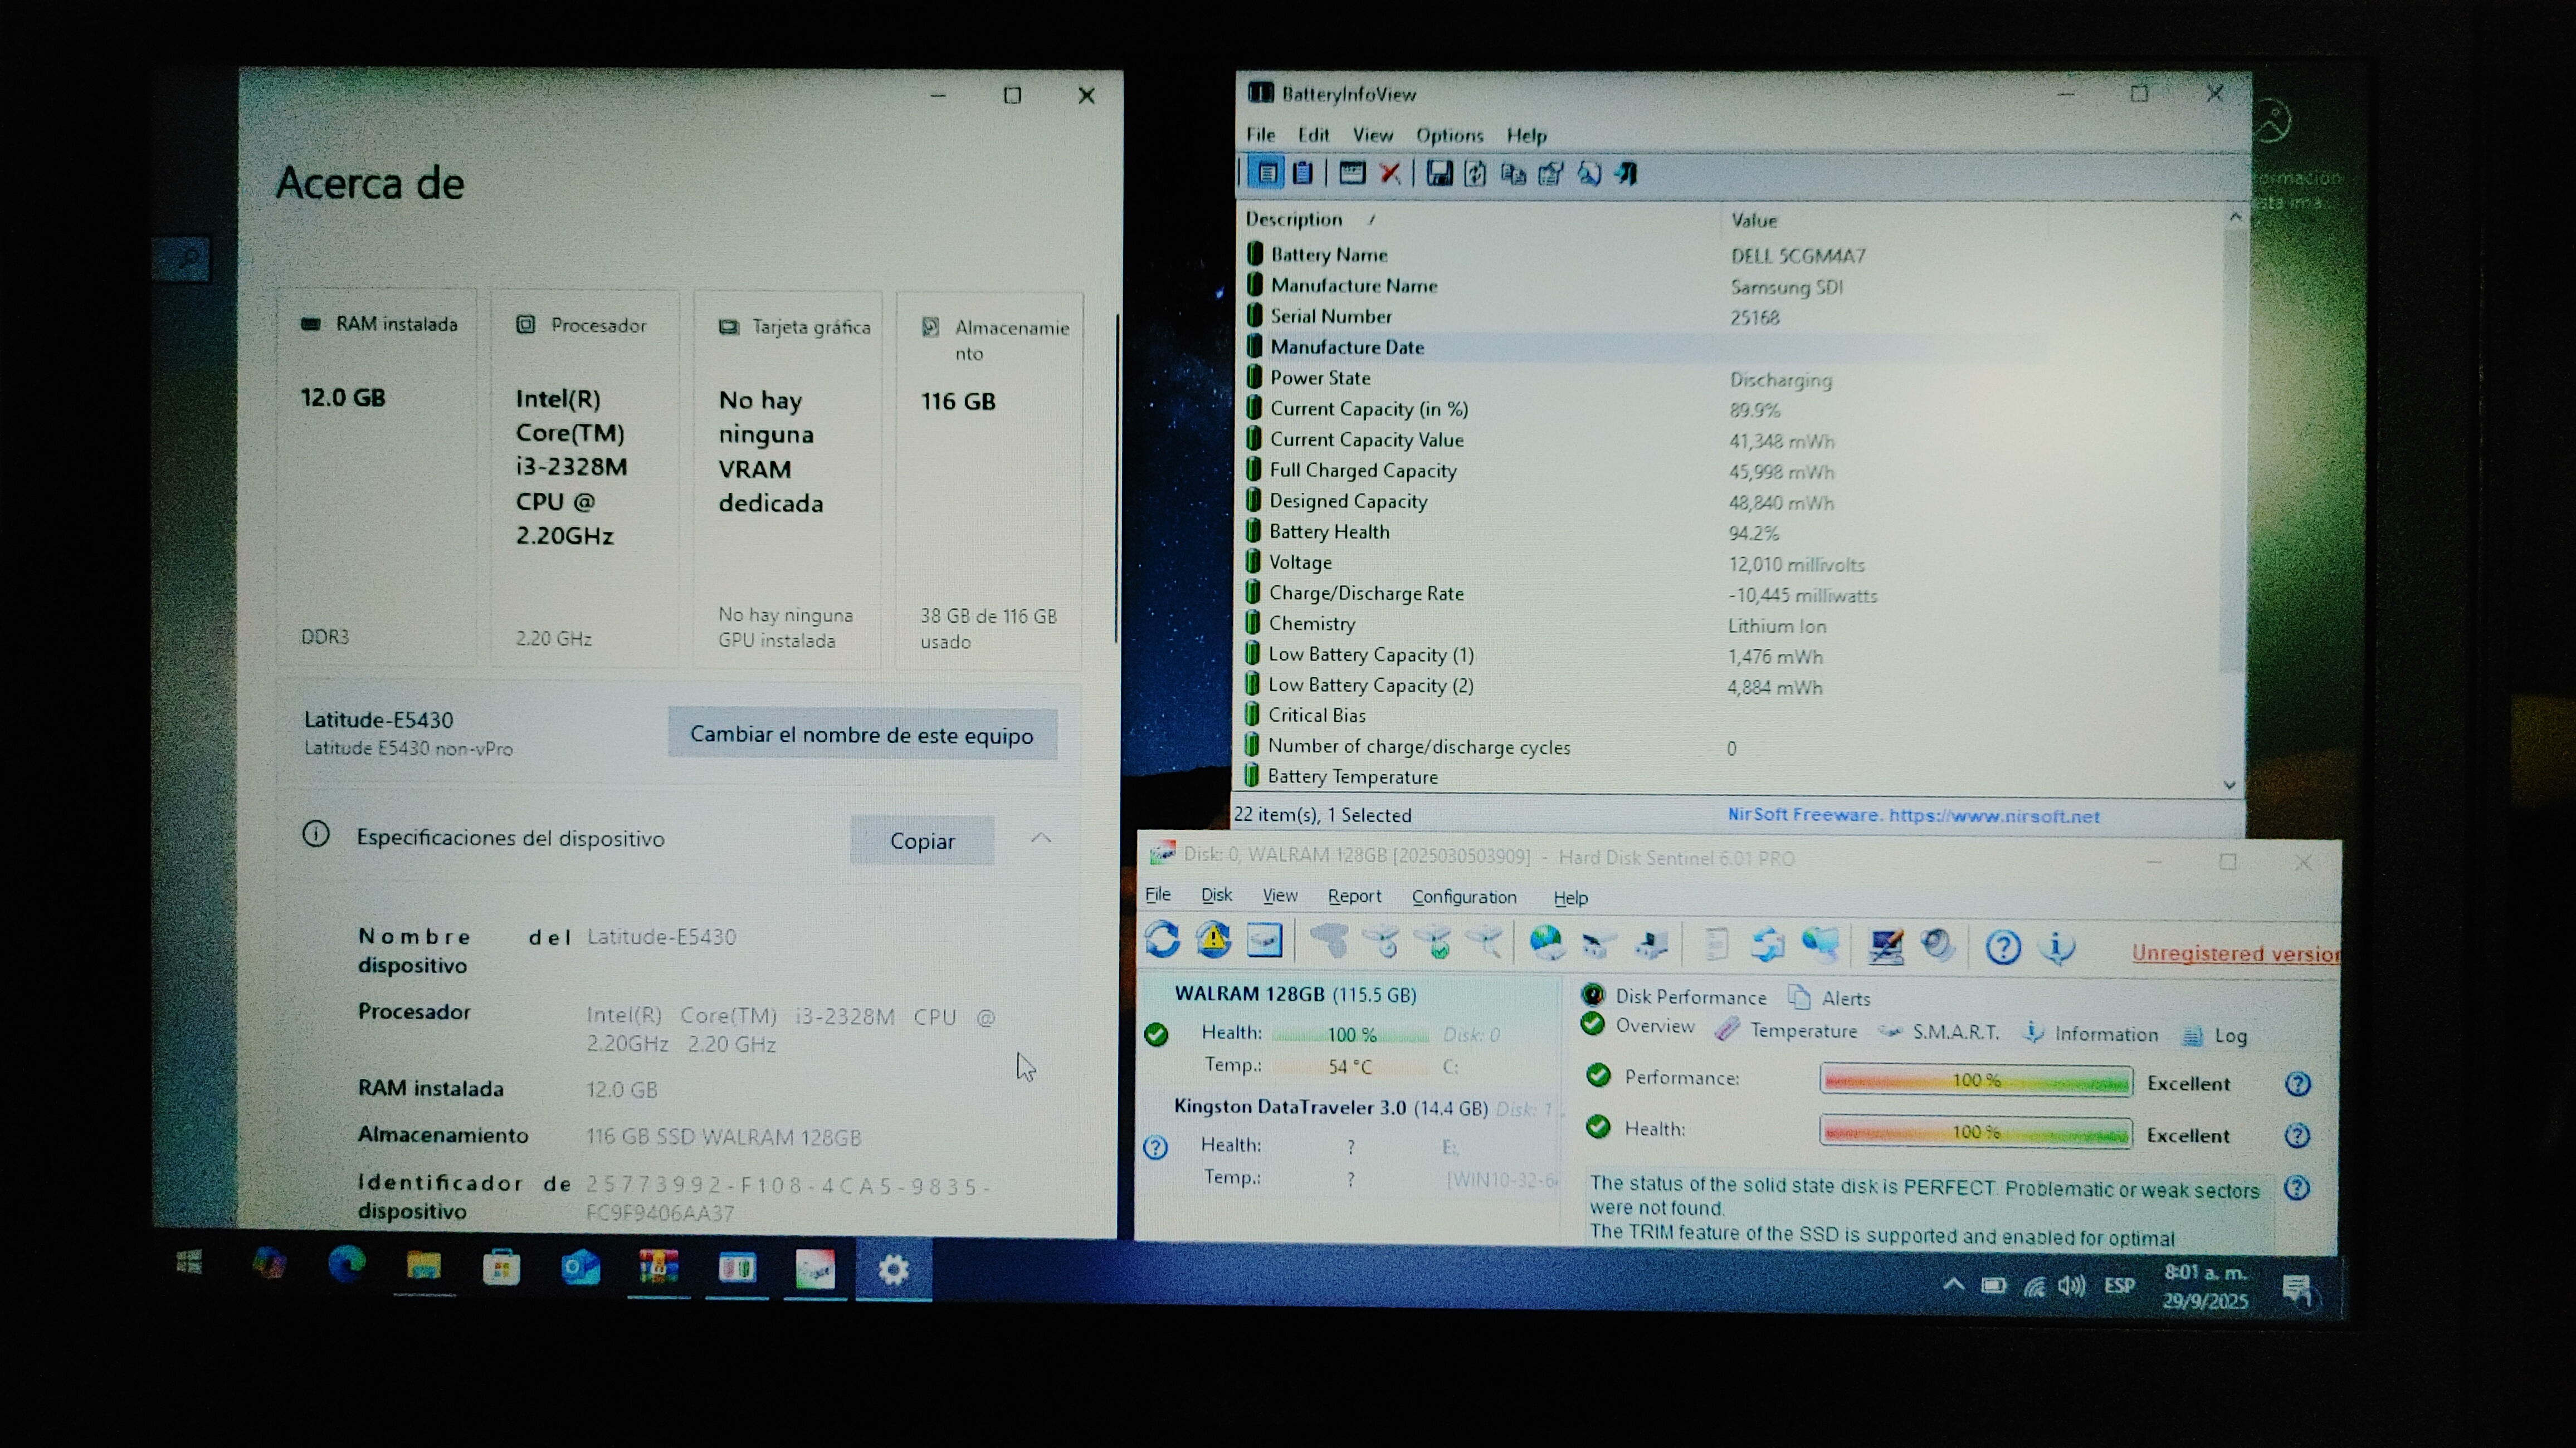Screen dimensions: 2576x1448
Task: Open the Microsoft Edge taskbar icon
Action: 346,1266
